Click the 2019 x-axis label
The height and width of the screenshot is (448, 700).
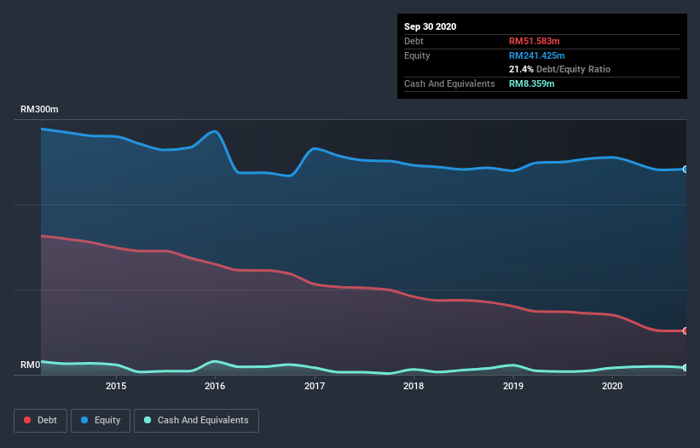513,386
